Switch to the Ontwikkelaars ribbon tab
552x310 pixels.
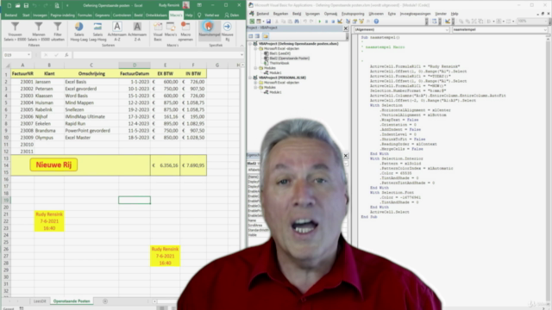[156, 15]
